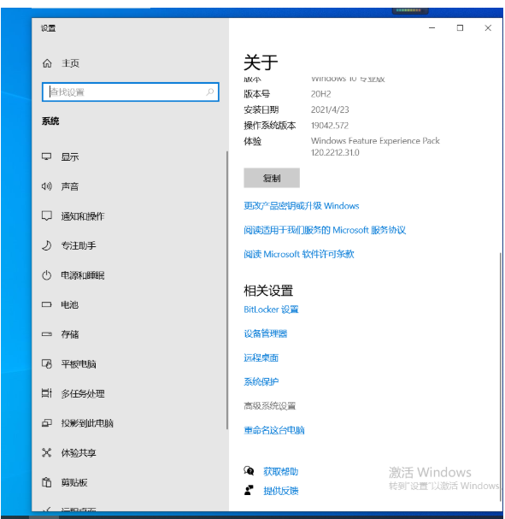
Task: Open 更改产品密钥或升级 Windows link
Action: [302, 206]
